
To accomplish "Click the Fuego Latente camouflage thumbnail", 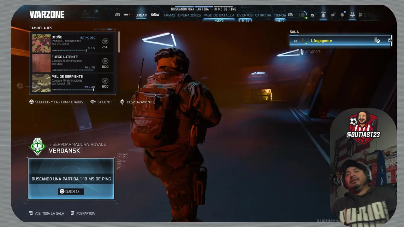I will 41,63.
